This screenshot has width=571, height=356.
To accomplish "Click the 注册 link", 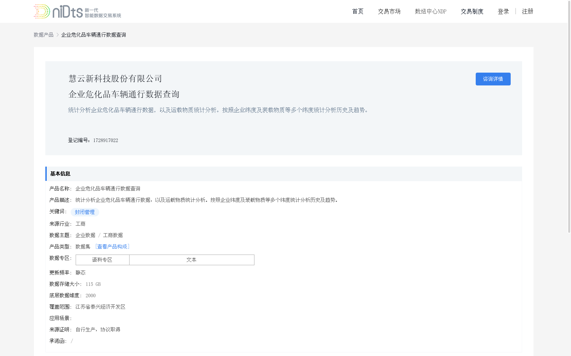I will tap(527, 11).
